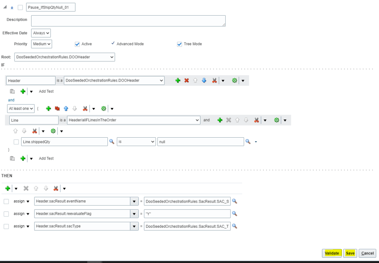379x263 pixels.
Task: Toggle the Active checkbox
Action: coord(77,44)
